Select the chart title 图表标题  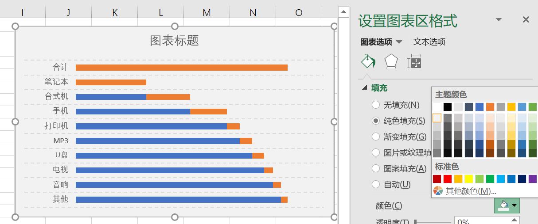coord(175,41)
